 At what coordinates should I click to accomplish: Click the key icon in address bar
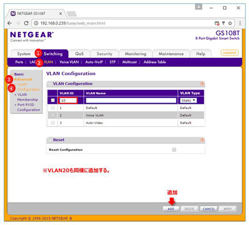coord(224,23)
